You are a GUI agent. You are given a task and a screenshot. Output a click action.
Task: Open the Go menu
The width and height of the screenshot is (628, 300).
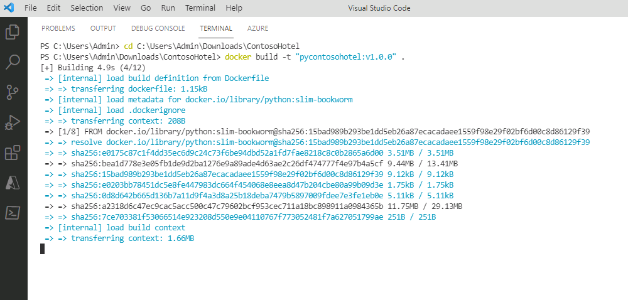click(146, 8)
